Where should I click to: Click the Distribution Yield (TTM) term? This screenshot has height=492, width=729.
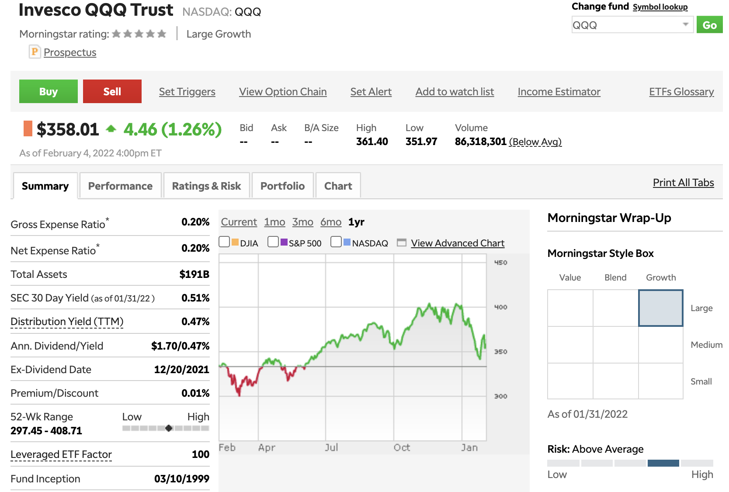tap(67, 322)
